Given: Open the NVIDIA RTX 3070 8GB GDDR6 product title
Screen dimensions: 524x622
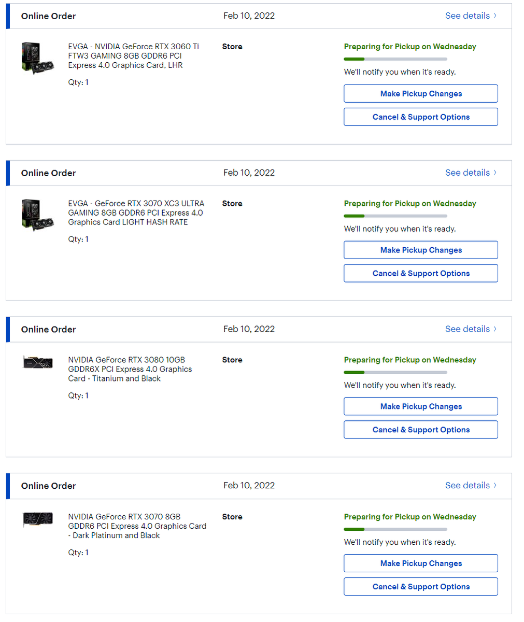Looking at the screenshot, I should 137,526.
